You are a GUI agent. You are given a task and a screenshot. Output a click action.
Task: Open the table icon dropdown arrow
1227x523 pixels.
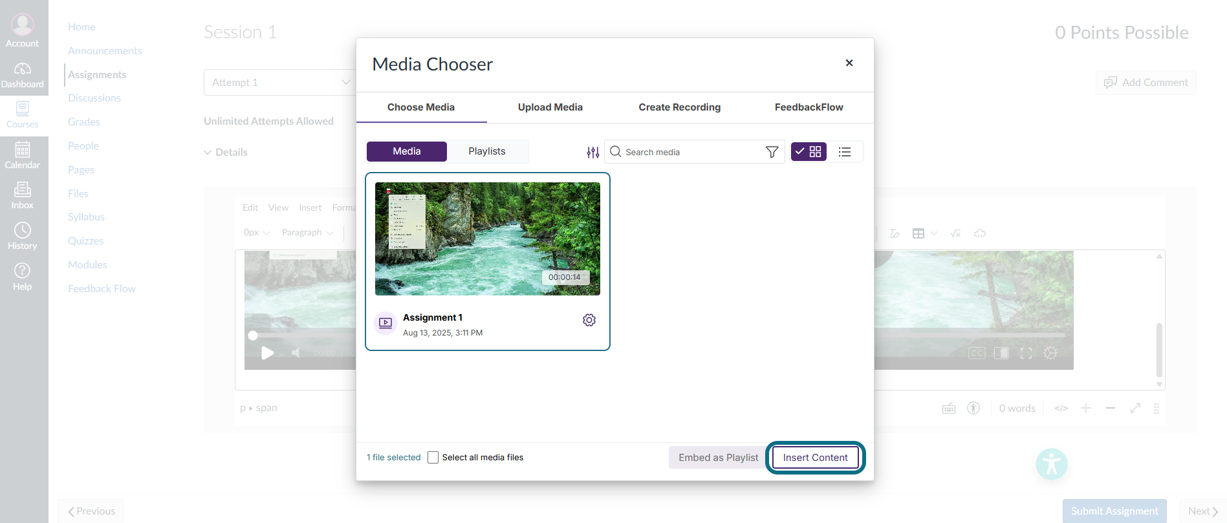[x=934, y=233]
